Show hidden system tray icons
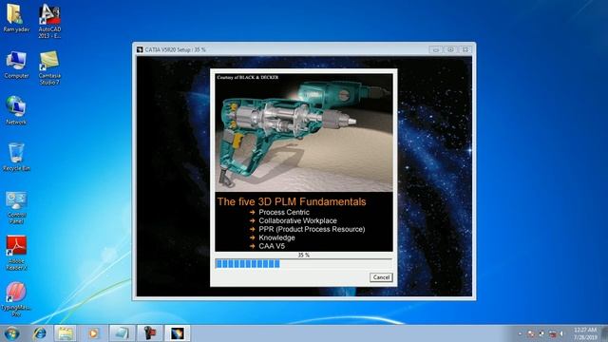Viewport: 608px width, 342px height. [520, 333]
